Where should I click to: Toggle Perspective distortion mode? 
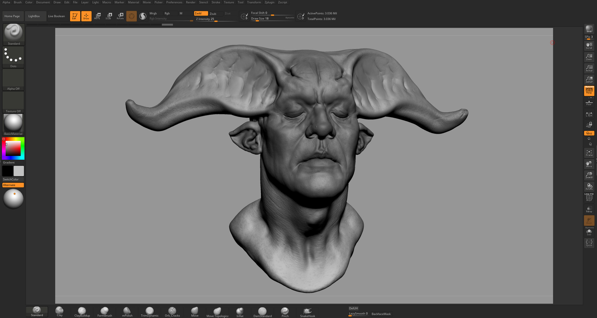589,90
